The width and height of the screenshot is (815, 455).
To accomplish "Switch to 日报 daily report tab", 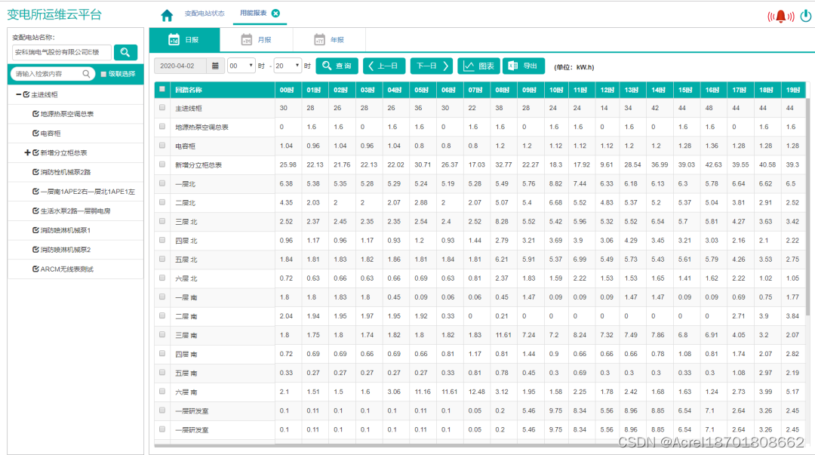I will pyautogui.click(x=185, y=39).
